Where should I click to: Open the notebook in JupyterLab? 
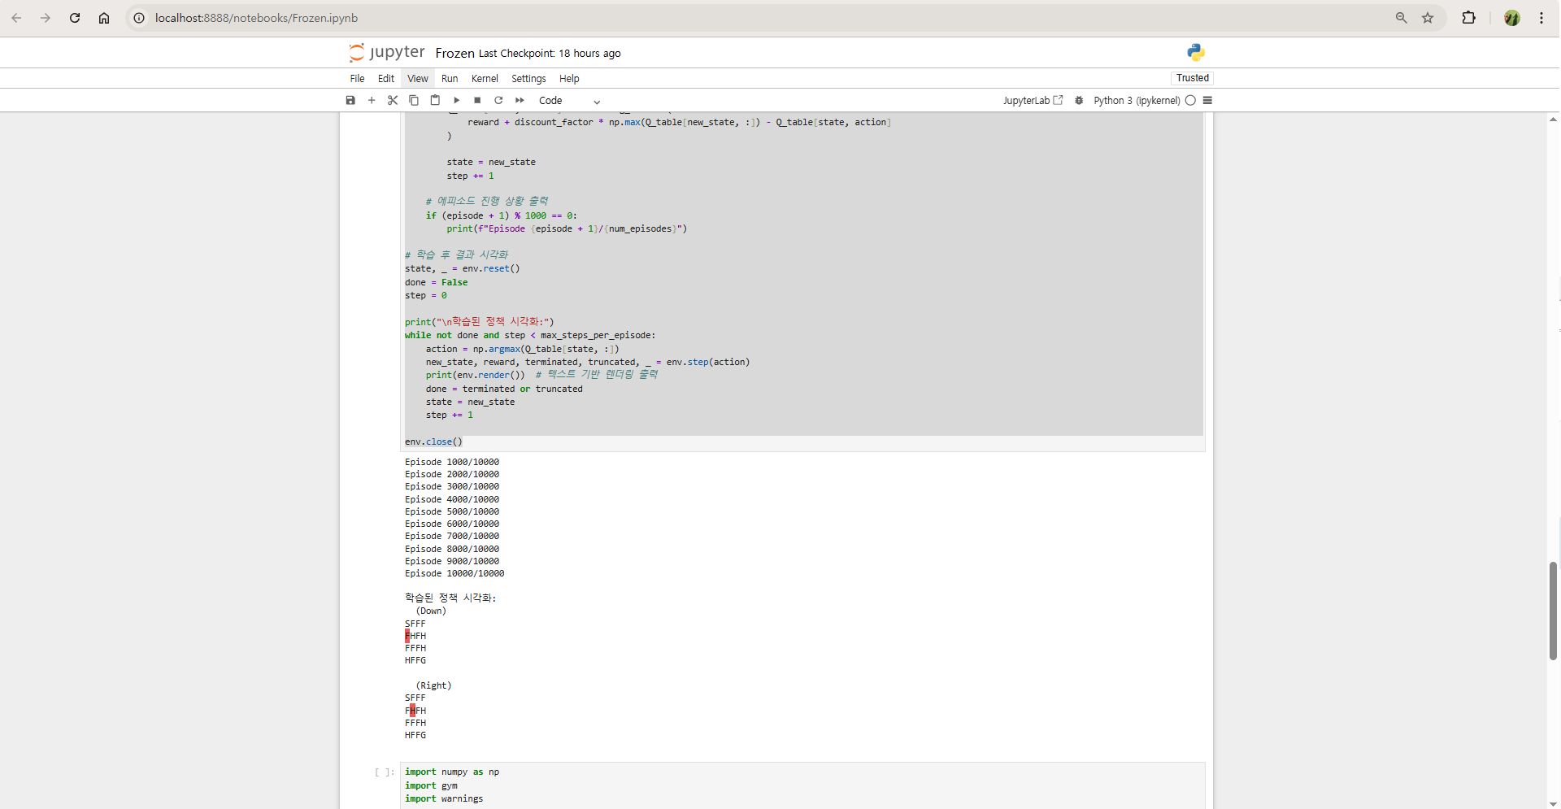tap(1033, 101)
